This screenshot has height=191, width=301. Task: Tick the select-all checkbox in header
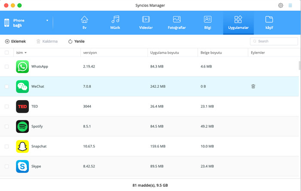tap(7, 52)
